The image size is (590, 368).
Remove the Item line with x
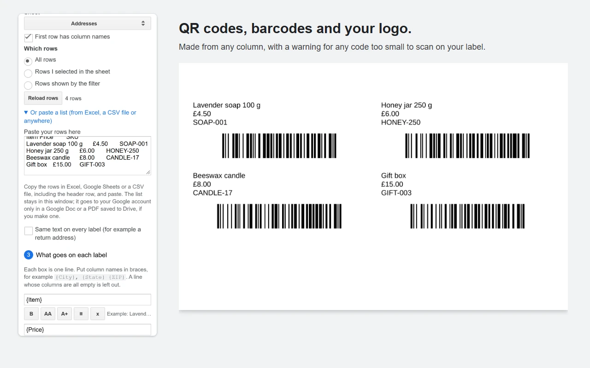click(98, 314)
